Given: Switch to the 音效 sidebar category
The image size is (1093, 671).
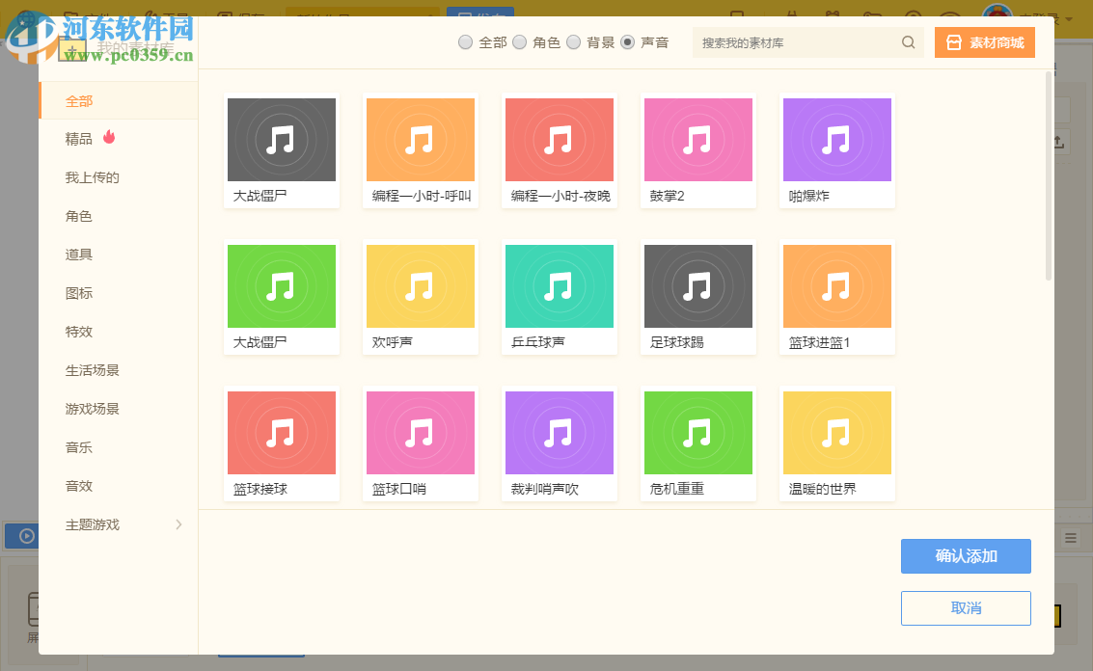Looking at the screenshot, I should click(x=80, y=486).
